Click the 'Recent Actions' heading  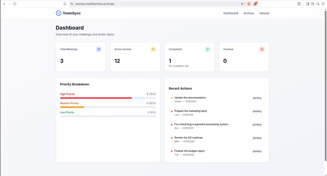180,88
